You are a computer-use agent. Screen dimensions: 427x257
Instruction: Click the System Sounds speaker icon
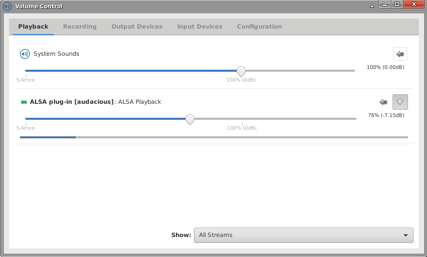coord(24,54)
